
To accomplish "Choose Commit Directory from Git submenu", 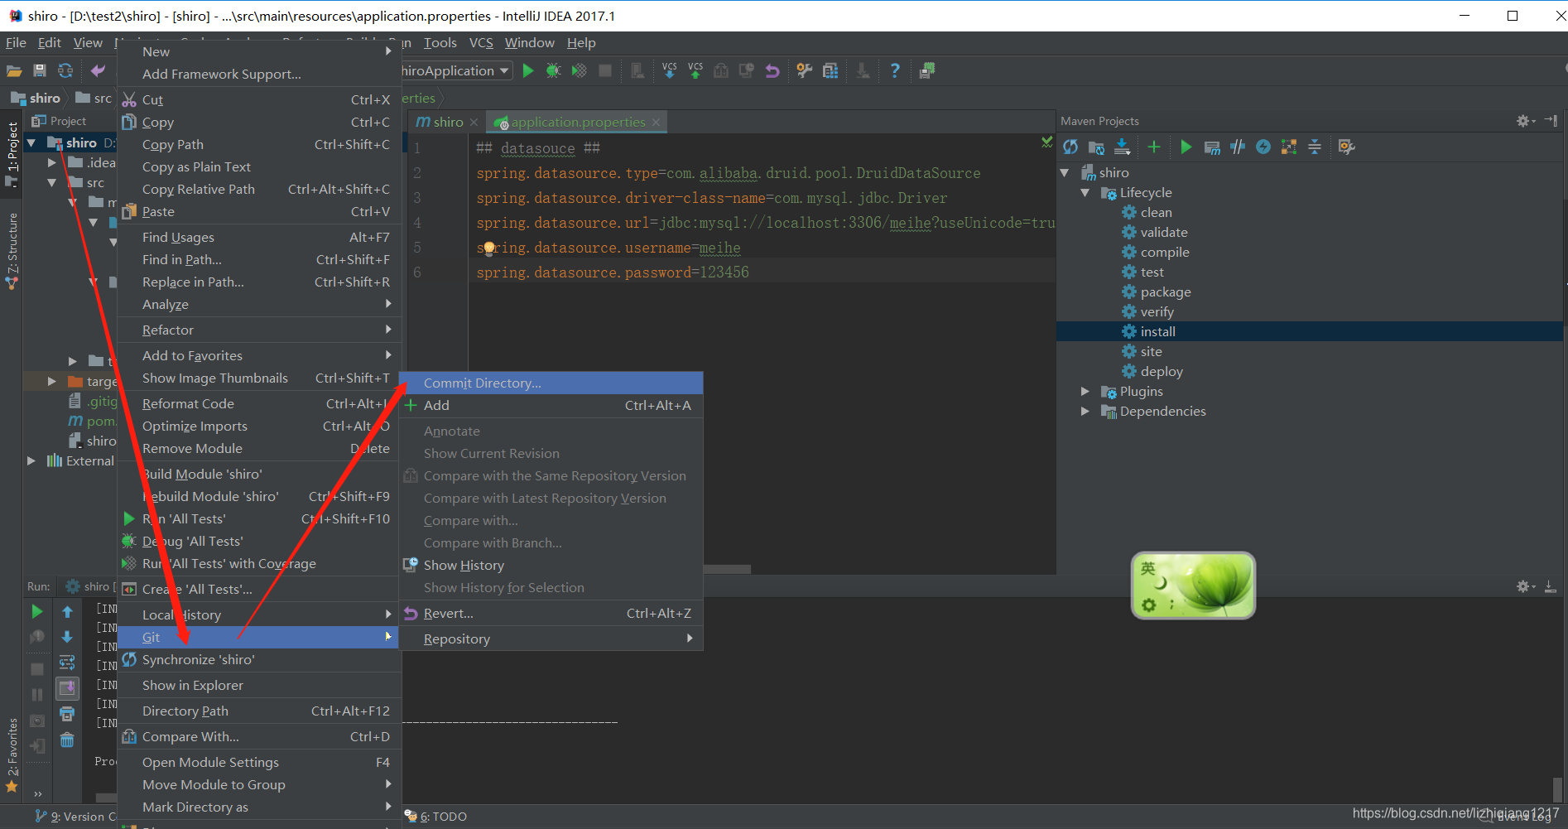I will point(551,383).
